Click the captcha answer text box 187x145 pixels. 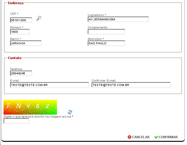click(16, 121)
